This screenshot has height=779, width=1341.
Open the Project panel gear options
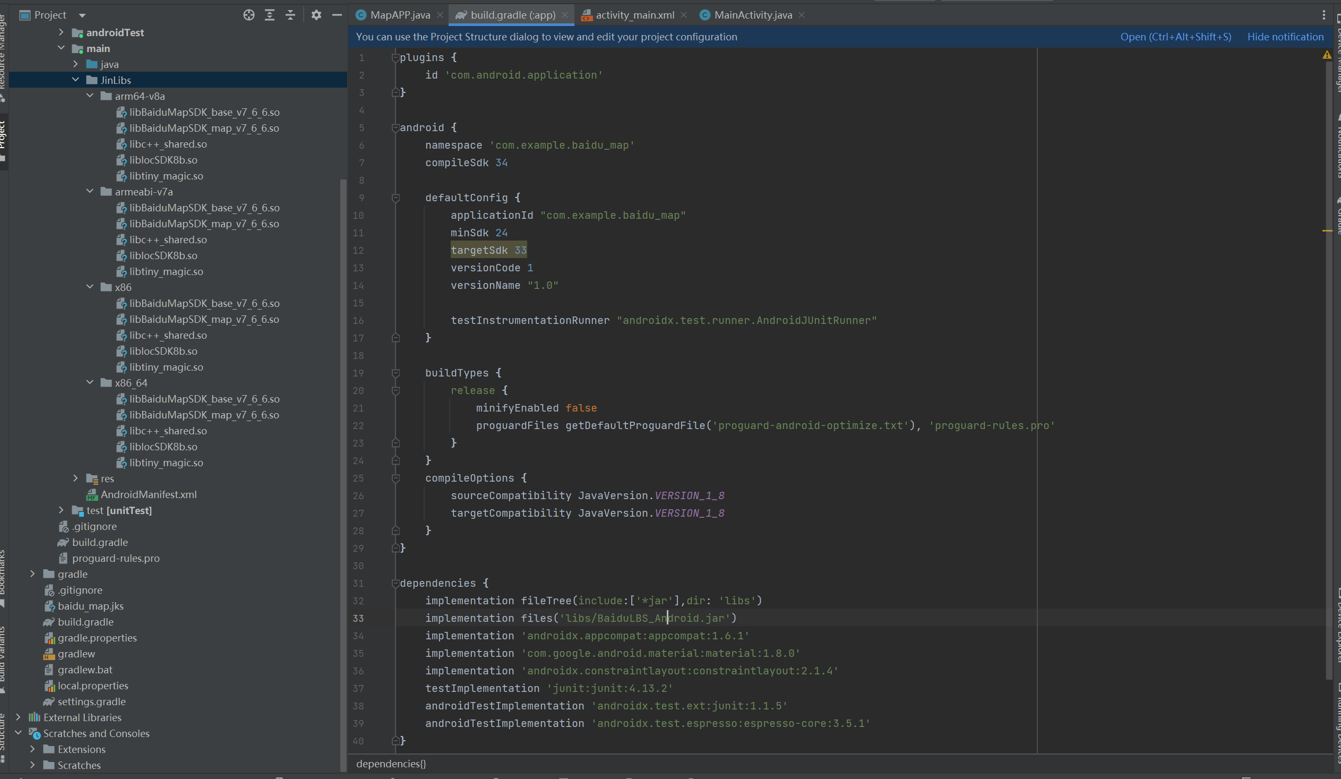[x=316, y=15]
